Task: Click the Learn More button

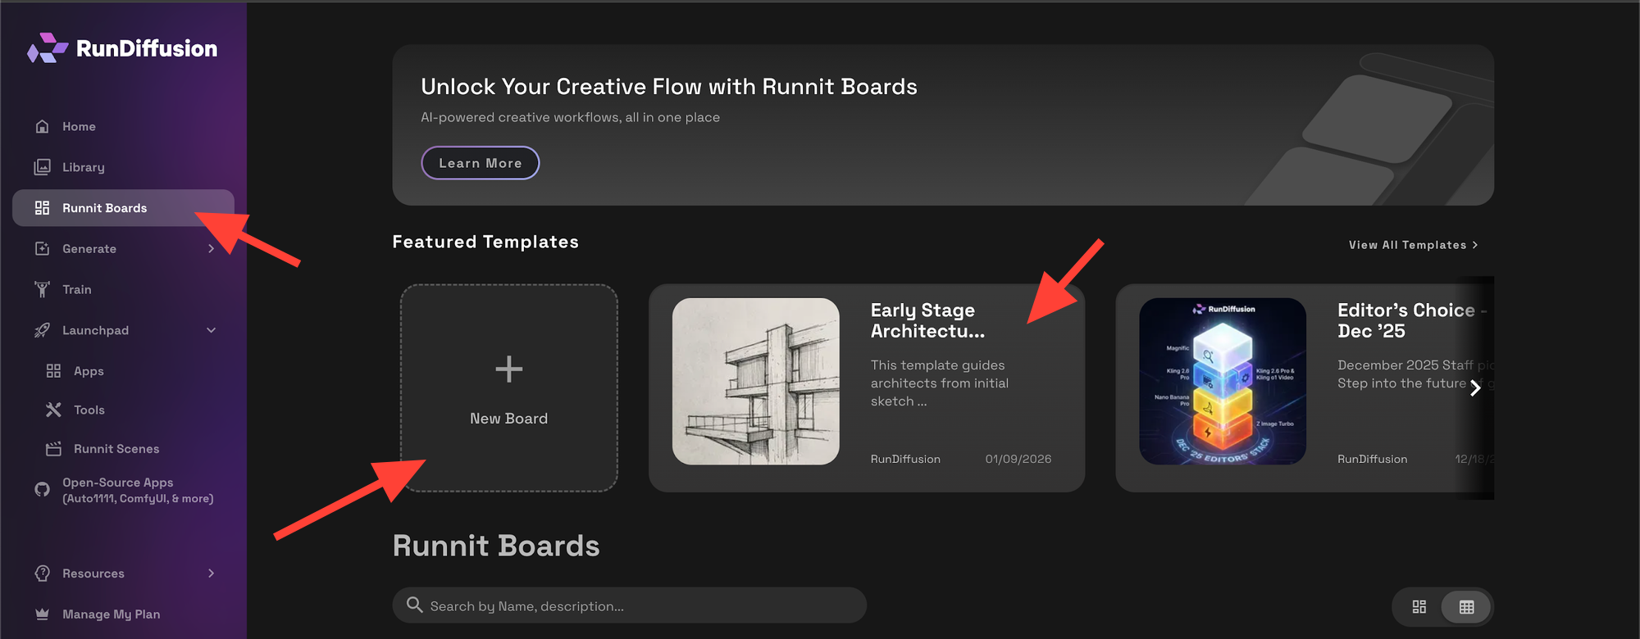Action: point(481,163)
